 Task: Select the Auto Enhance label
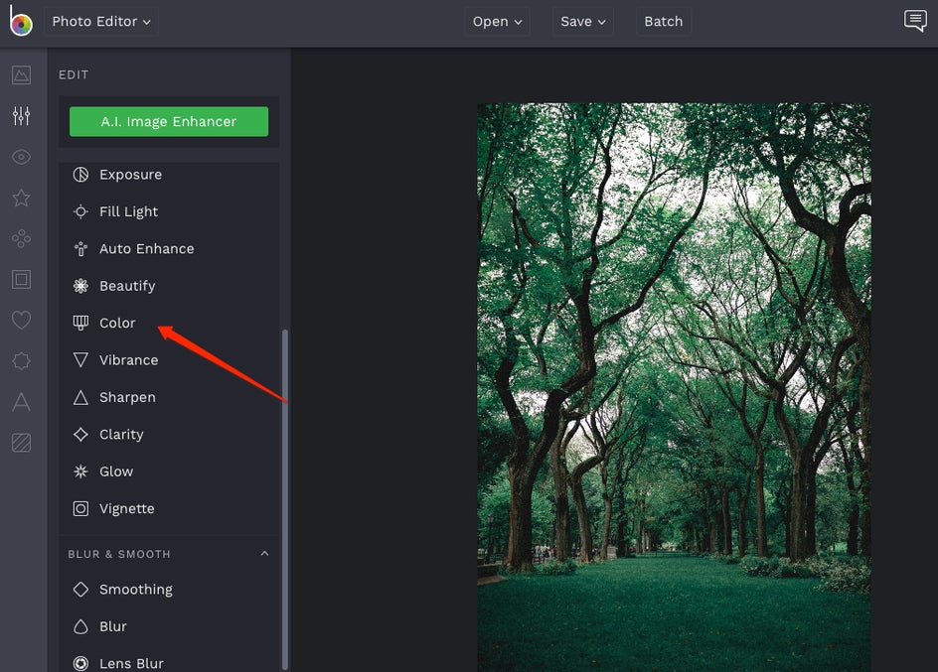(147, 248)
